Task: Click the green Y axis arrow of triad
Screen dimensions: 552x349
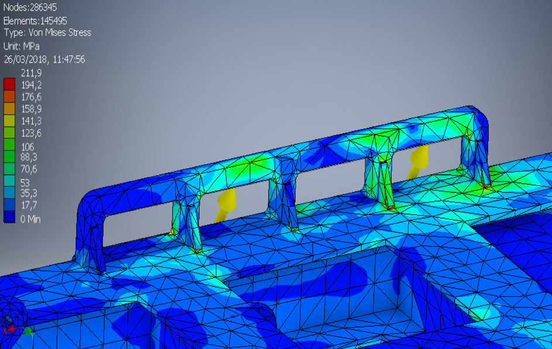Action: [27, 332]
